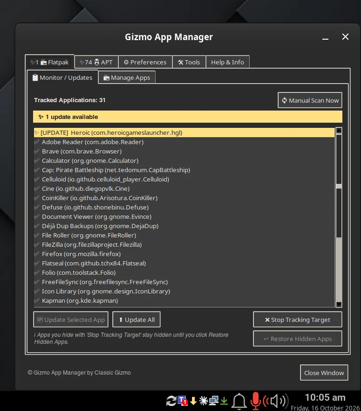
Task: Select Adobe Reader (com.adobe.Reader) row
Action: (184, 142)
